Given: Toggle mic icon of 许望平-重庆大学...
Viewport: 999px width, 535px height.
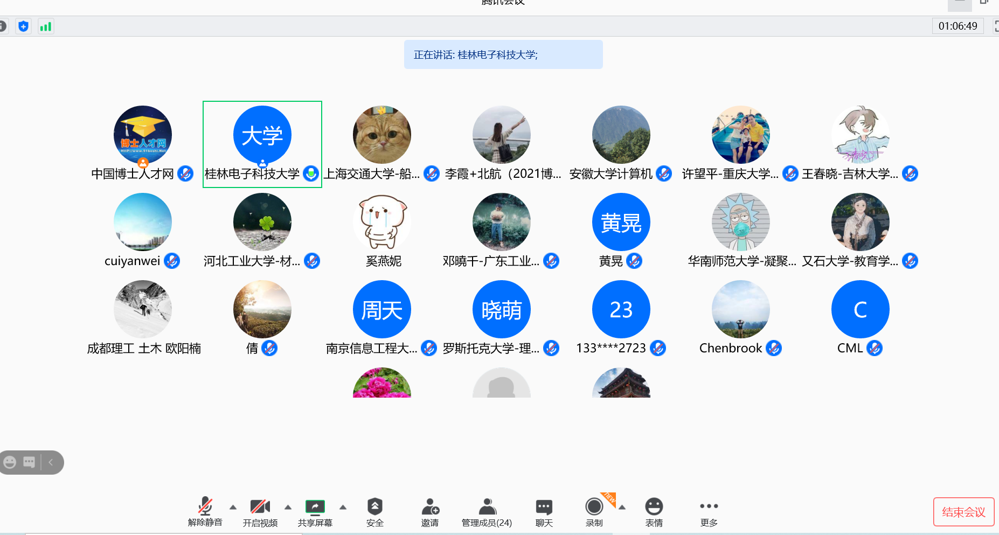Looking at the screenshot, I should [x=790, y=173].
